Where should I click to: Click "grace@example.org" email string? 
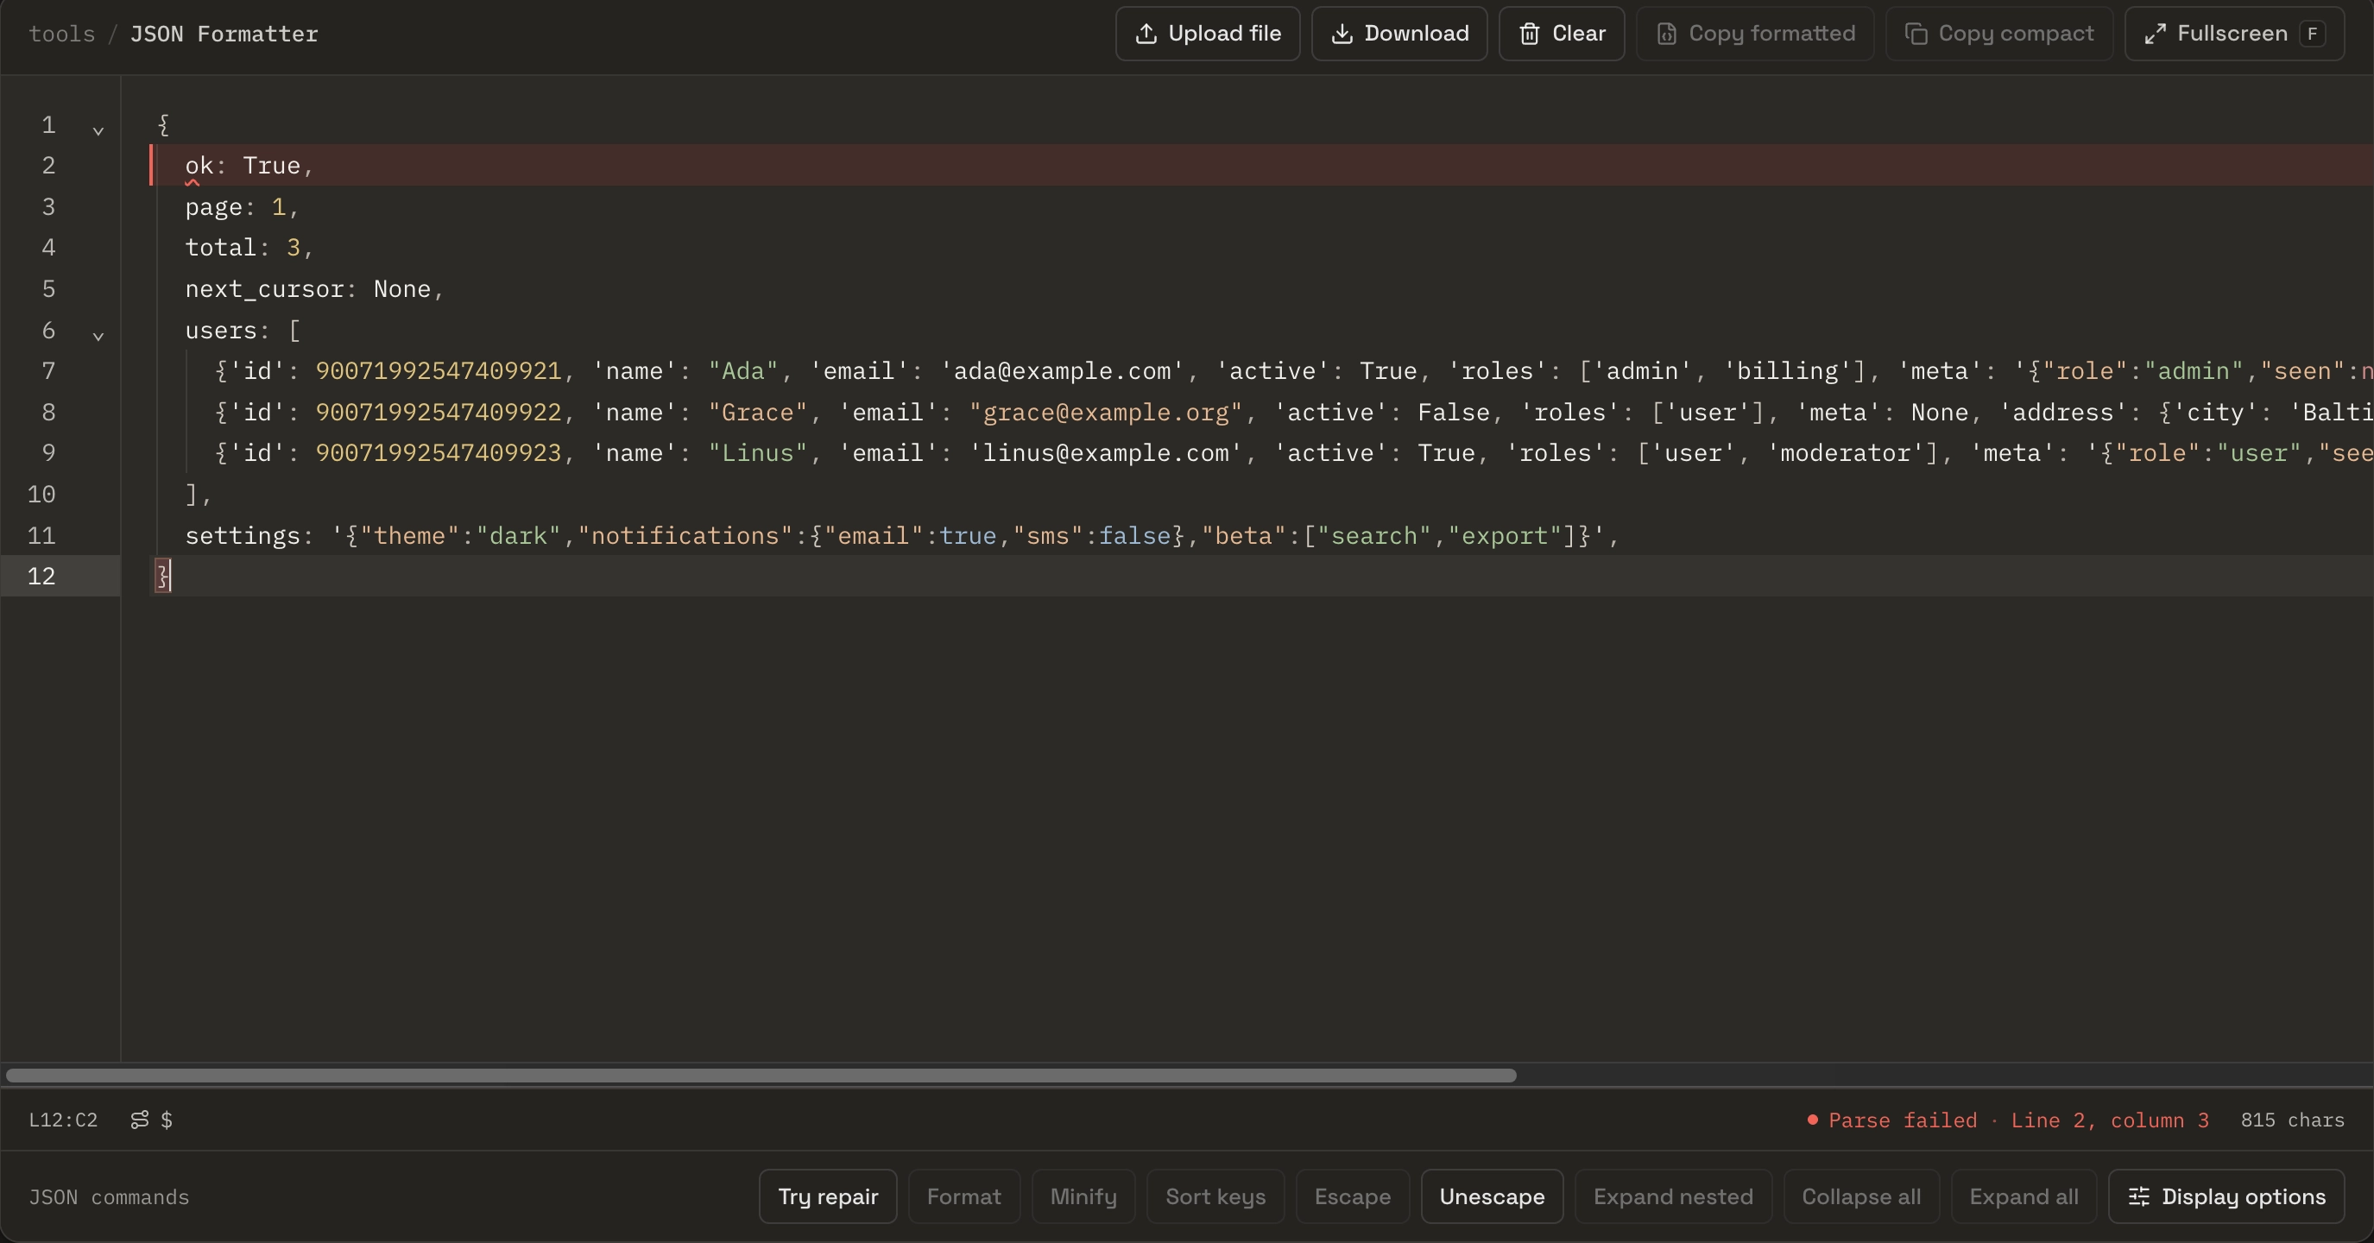(x=1105, y=412)
